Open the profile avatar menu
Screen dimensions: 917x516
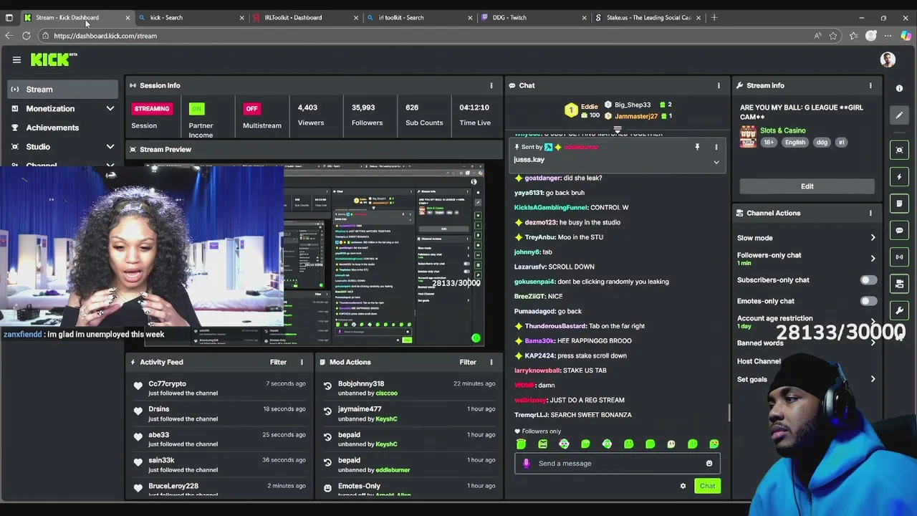pyautogui.click(x=888, y=59)
